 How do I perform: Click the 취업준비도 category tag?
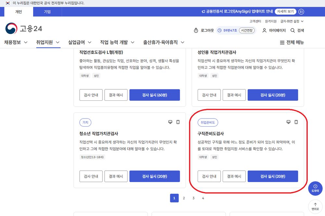click(208, 122)
